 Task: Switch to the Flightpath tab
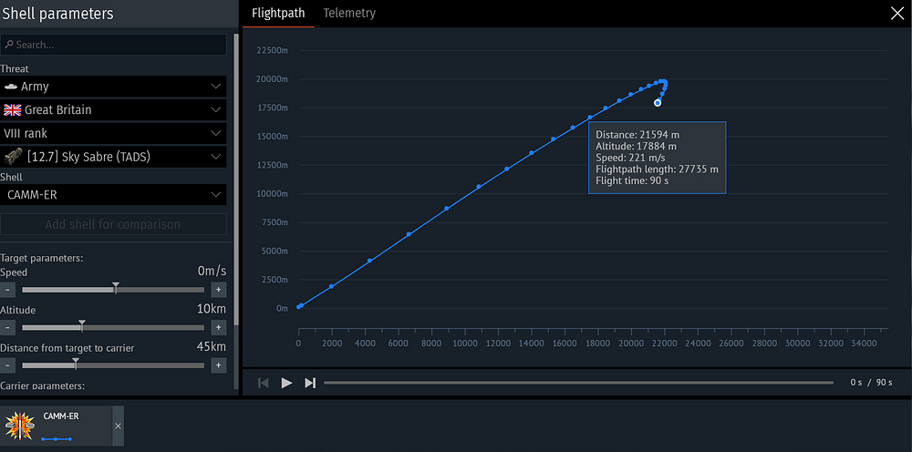(x=278, y=13)
